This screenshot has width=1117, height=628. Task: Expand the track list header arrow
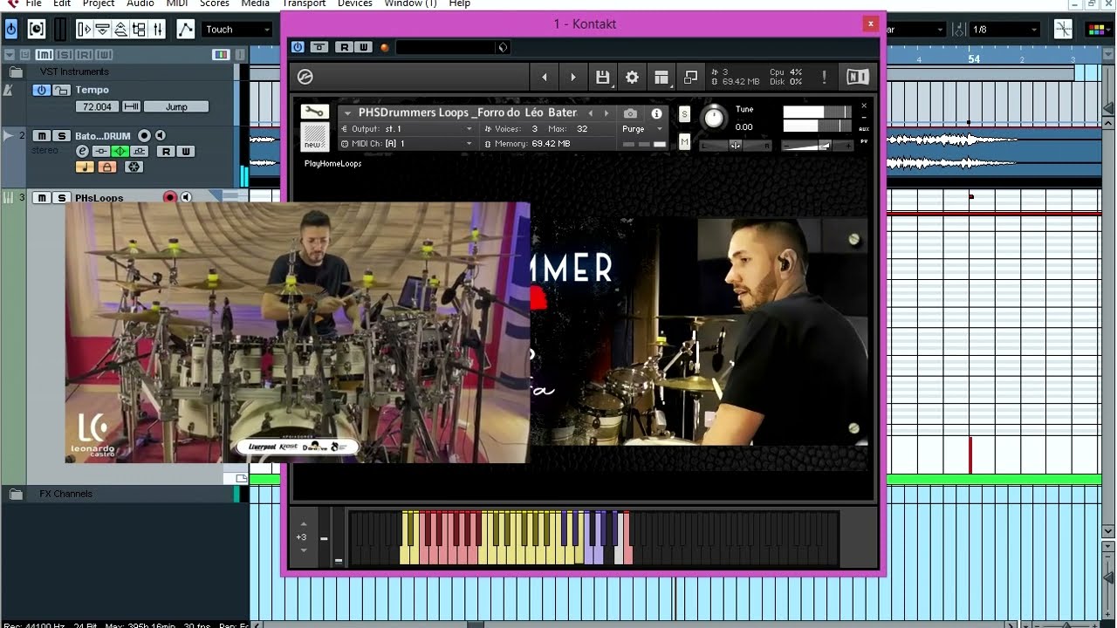pos(8,54)
